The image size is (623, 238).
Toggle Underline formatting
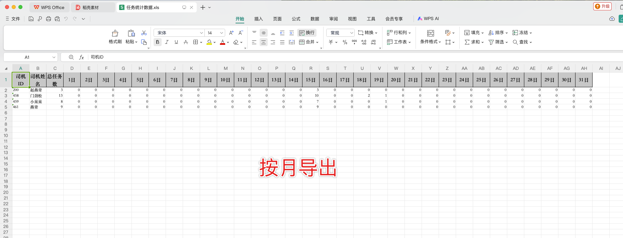(x=176, y=42)
